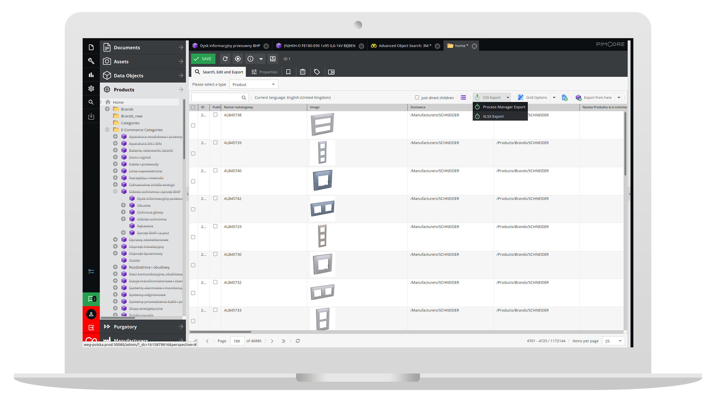Open the Tools wrench icon in sidebar
Viewport: 716px width, 402px height.
pos(91,61)
